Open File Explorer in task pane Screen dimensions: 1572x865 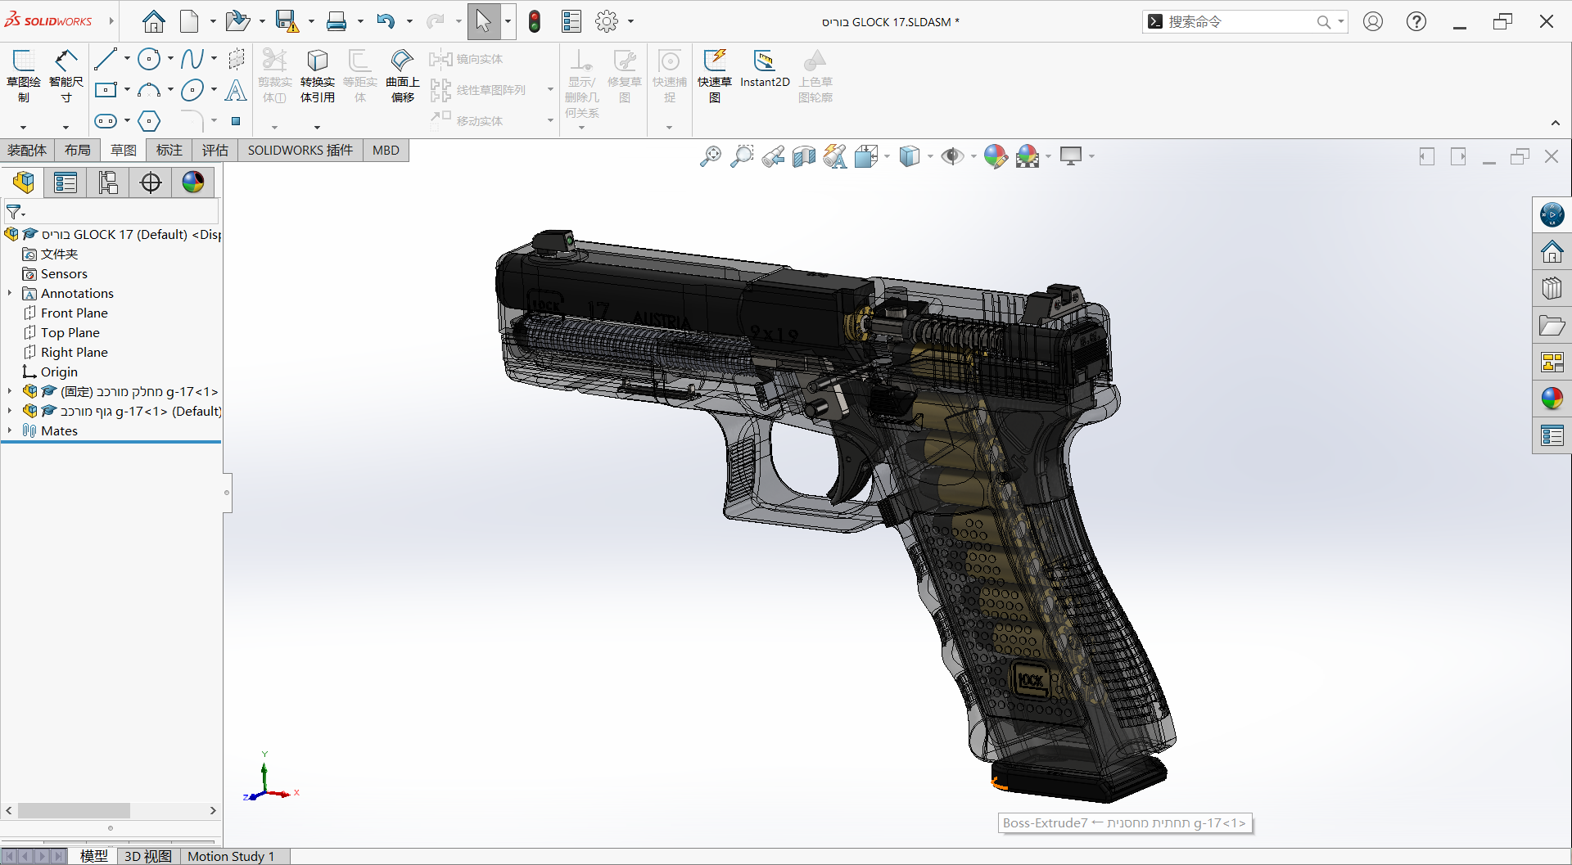click(1552, 325)
